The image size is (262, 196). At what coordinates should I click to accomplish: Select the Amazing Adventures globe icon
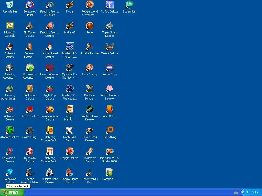(x=10, y=88)
